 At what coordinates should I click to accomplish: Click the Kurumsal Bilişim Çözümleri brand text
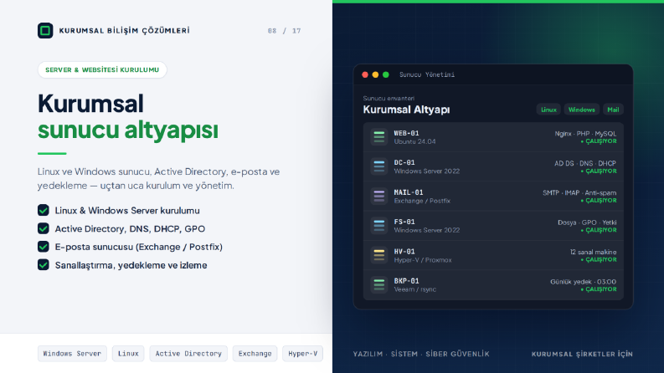coord(124,30)
